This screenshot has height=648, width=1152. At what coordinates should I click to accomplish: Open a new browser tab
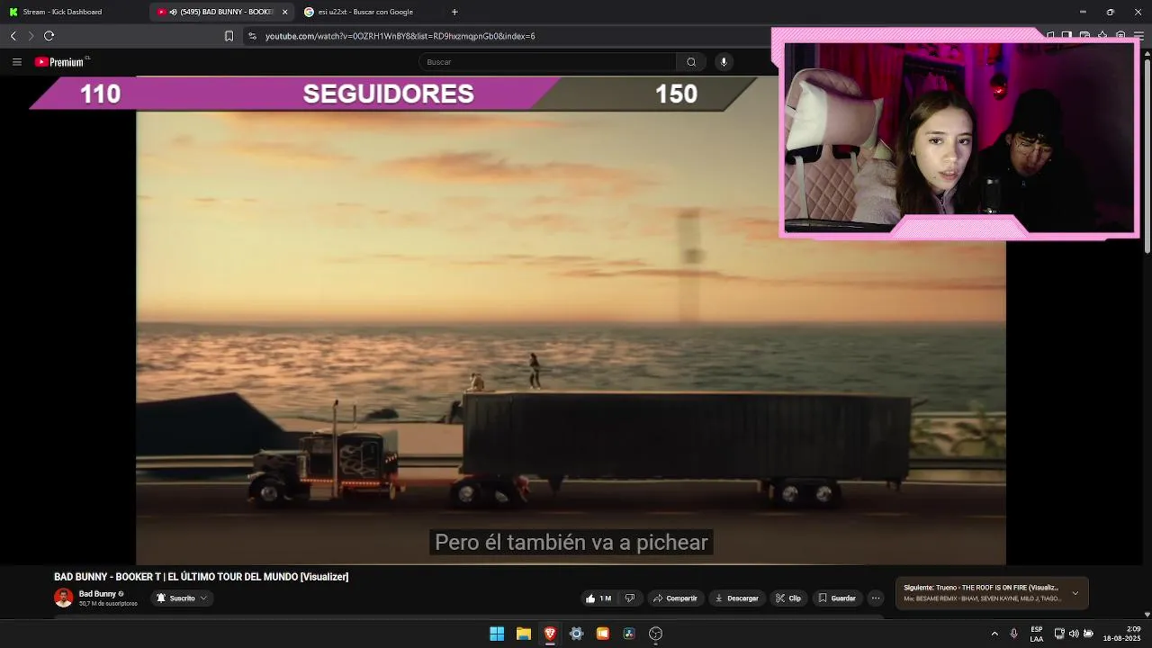click(454, 12)
